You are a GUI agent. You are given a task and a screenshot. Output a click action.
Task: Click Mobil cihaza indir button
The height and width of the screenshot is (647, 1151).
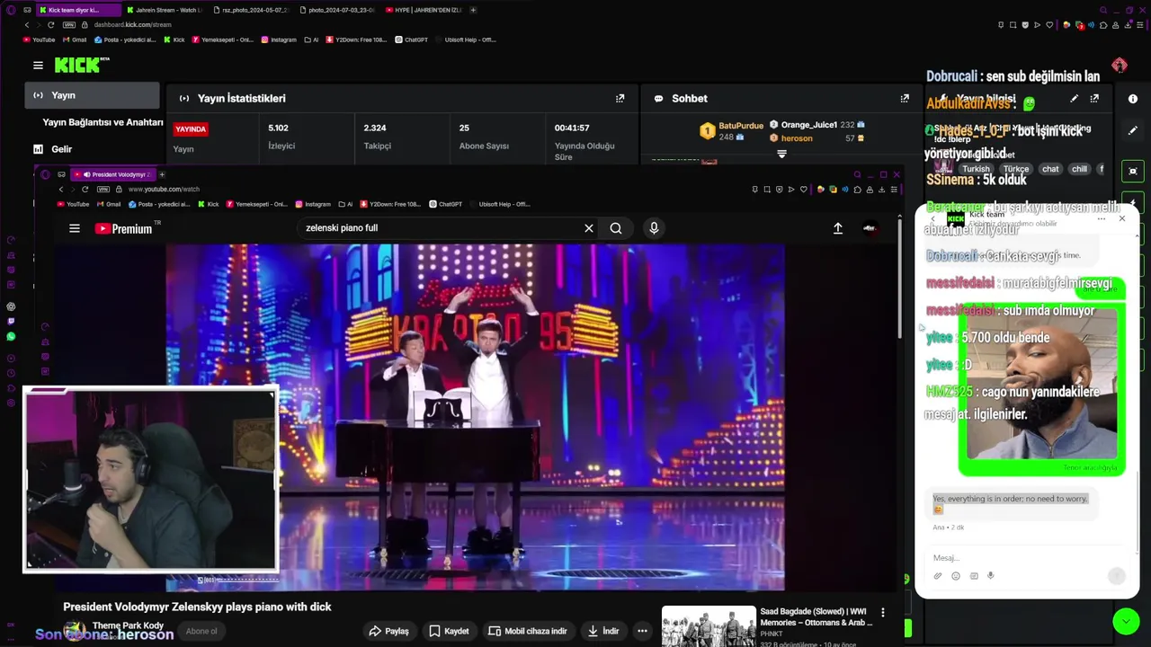point(527,631)
